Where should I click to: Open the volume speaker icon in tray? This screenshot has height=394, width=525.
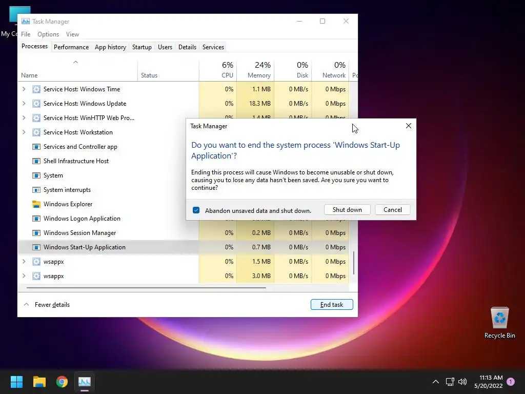click(x=462, y=382)
